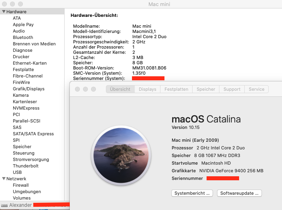Click the 8 GB 1067 MHz DDR3 text
The image size is (282, 210).
click(x=217, y=155)
